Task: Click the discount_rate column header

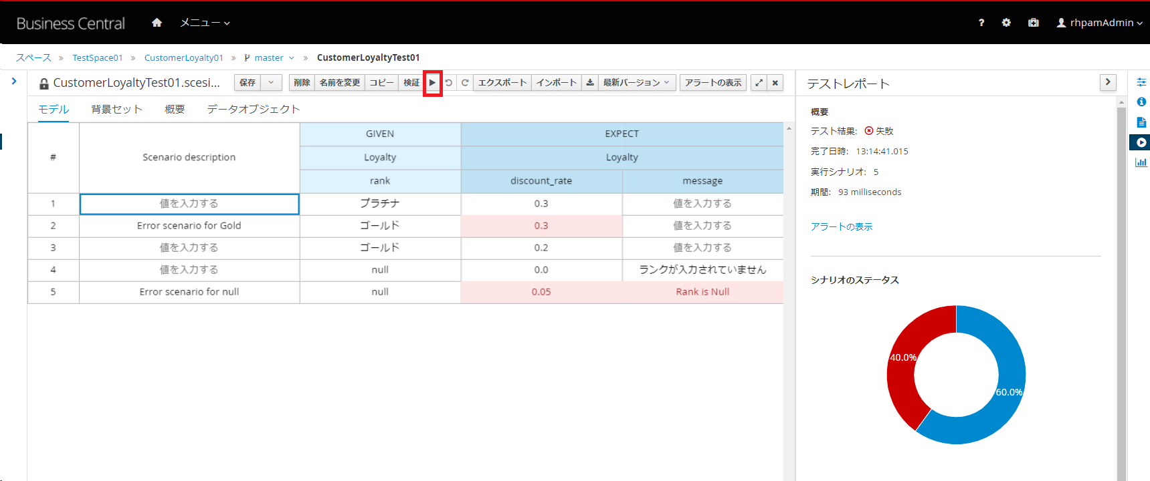Action: [541, 181]
